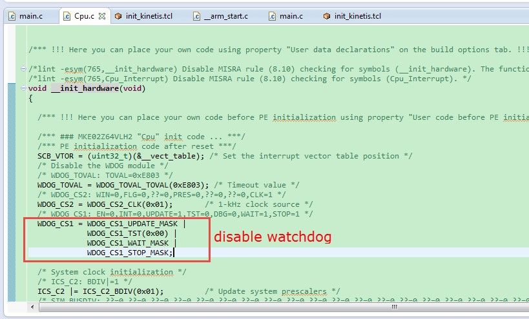Click the '/* ICS_C2: BDIV|=1 */' comment

85,282
